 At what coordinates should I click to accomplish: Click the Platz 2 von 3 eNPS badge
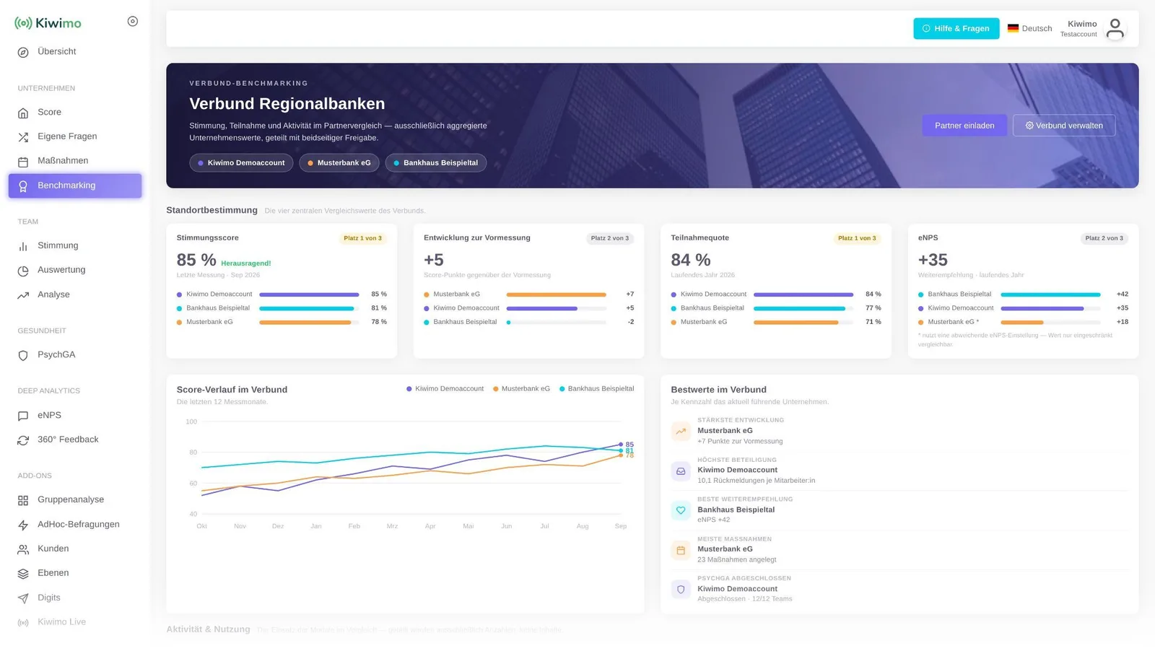1104,238
